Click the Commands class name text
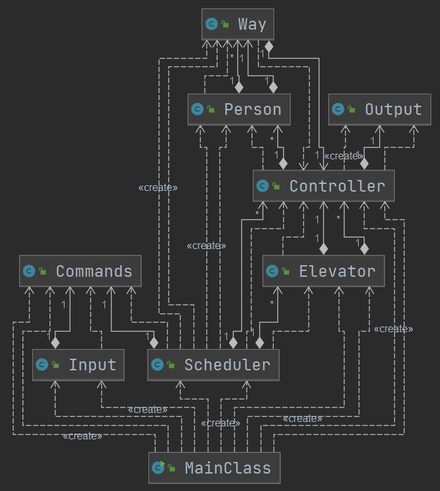 (94, 271)
